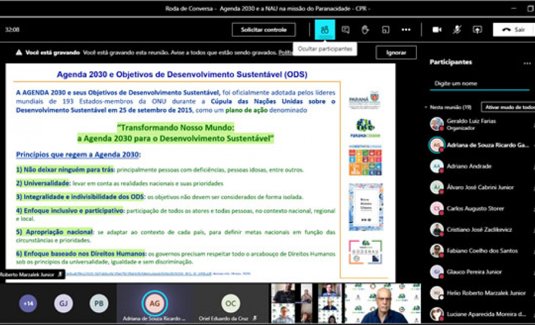Click the Digite um nome field
Image resolution: width=535 pixels, height=325 pixels.
479,84
